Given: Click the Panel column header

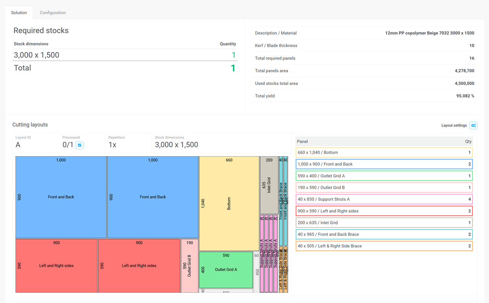Looking at the screenshot, I should (x=303, y=141).
